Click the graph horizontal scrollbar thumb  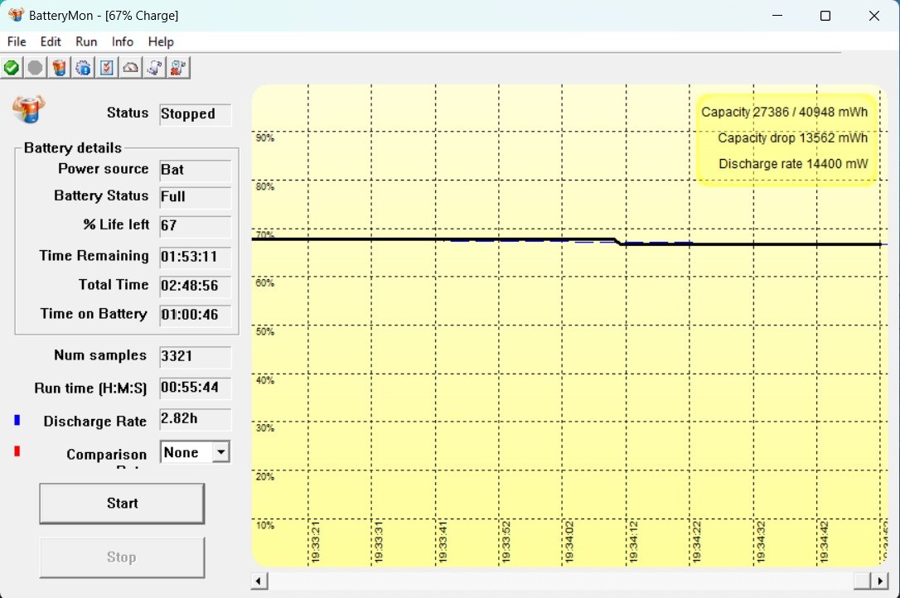click(862, 581)
